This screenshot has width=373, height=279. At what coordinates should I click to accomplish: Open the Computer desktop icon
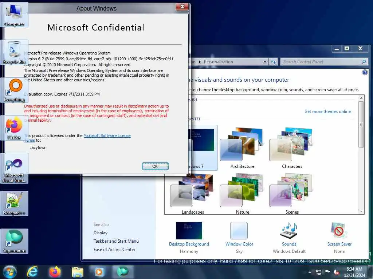click(x=14, y=15)
